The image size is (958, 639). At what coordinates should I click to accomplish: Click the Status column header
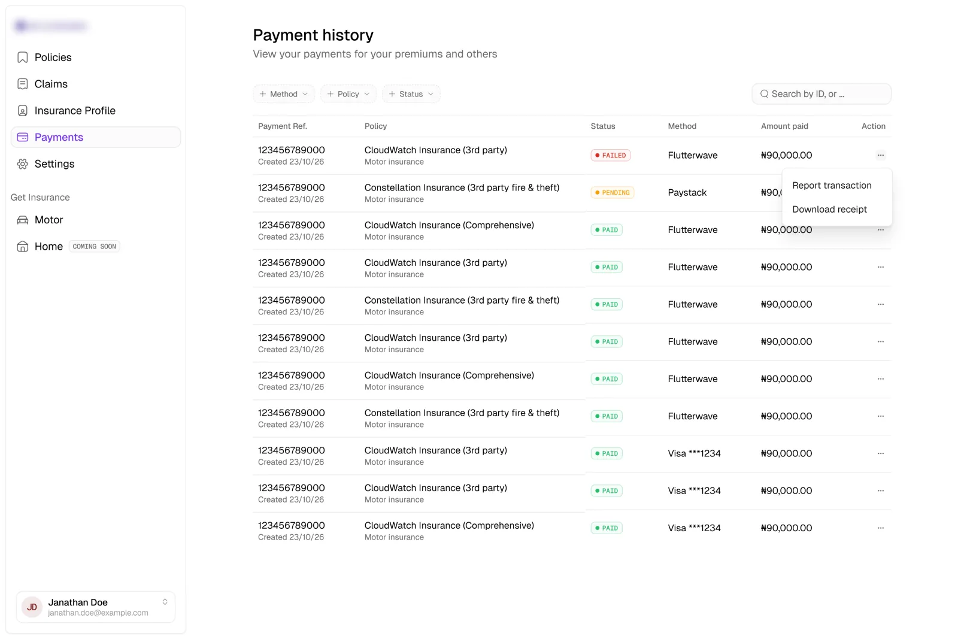[x=603, y=126]
